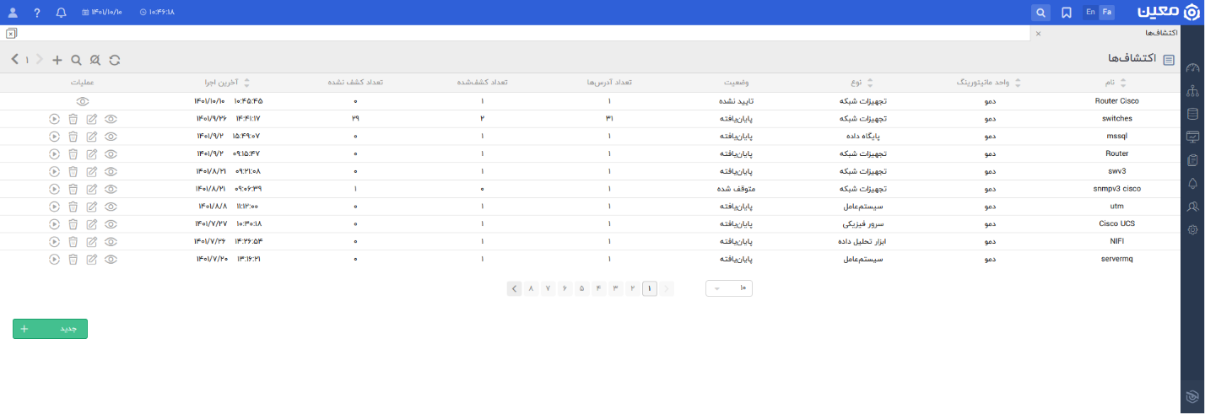View the Router row eye icon
This screenshot has height=414, width=1205.
[111, 154]
